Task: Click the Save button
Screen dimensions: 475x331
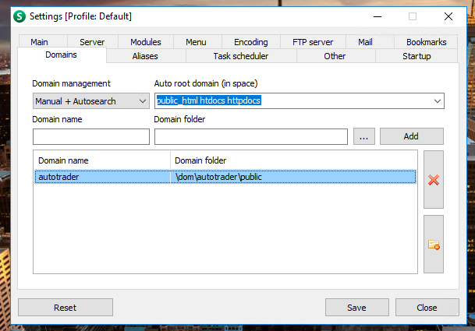Action: click(356, 308)
